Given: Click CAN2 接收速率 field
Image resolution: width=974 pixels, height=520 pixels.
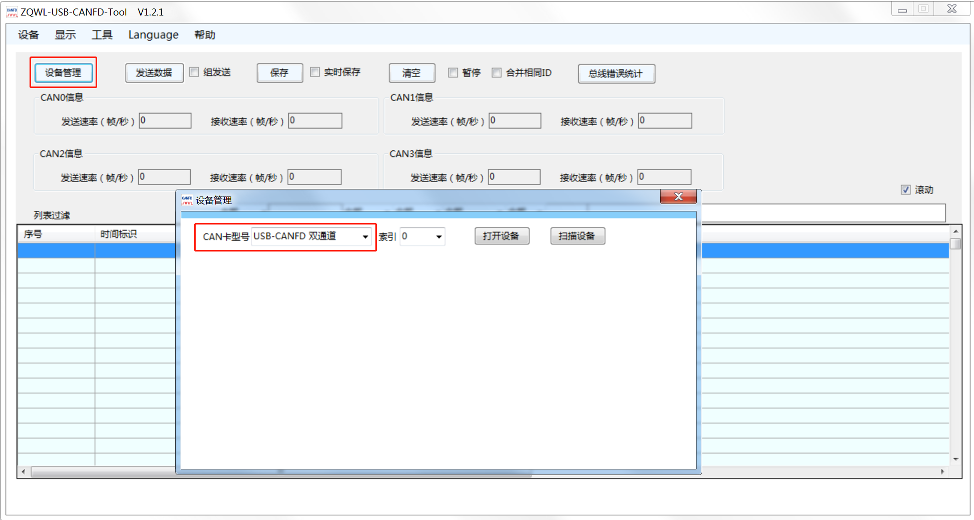Looking at the screenshot, I should 315,176.
